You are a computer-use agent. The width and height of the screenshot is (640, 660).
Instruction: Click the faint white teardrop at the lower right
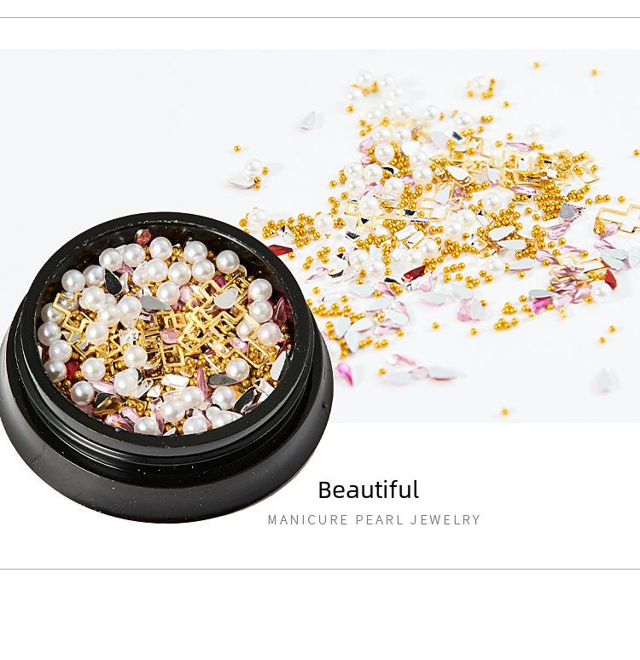coord(606,380)
